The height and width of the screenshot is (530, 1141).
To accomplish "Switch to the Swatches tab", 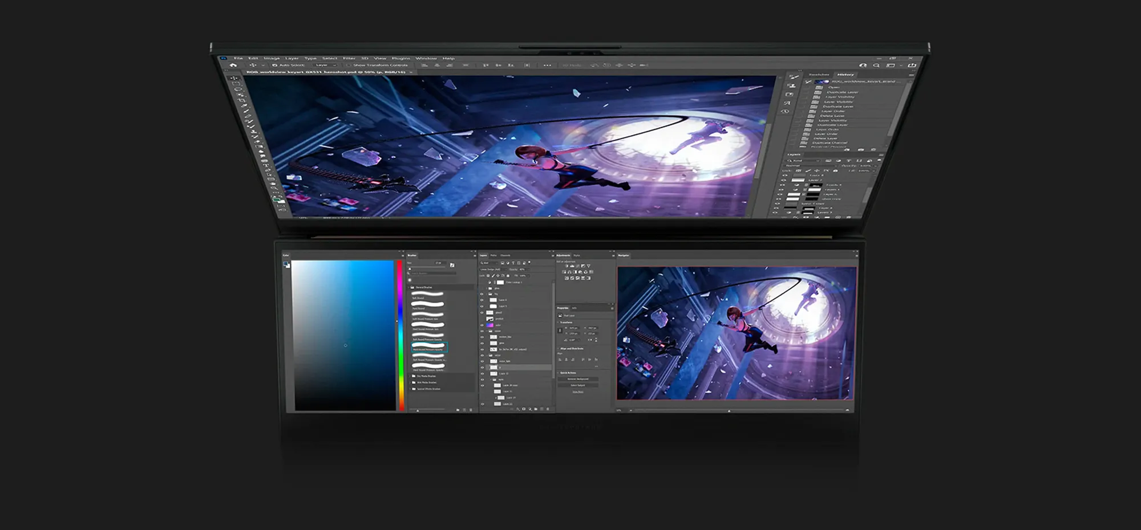I will coord(819,75).
